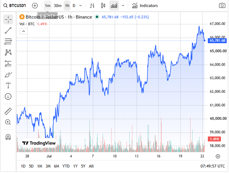Set range to 3M
Image resolution: width=229 pixels, height=173 pixels.
click(x=48, y=166)
